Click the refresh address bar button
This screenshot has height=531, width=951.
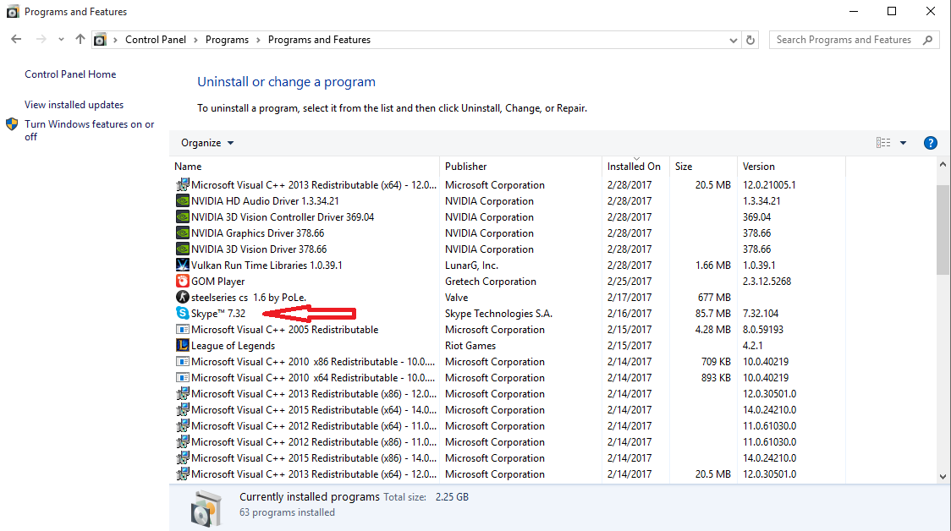[750, 40]
